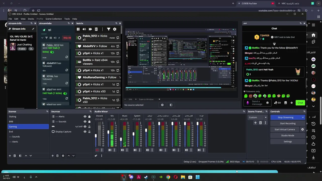Image resolution: width=322 pixels, height=181 pixels.
Task: Open chat settings gear icon
Action: coord(292,103)
